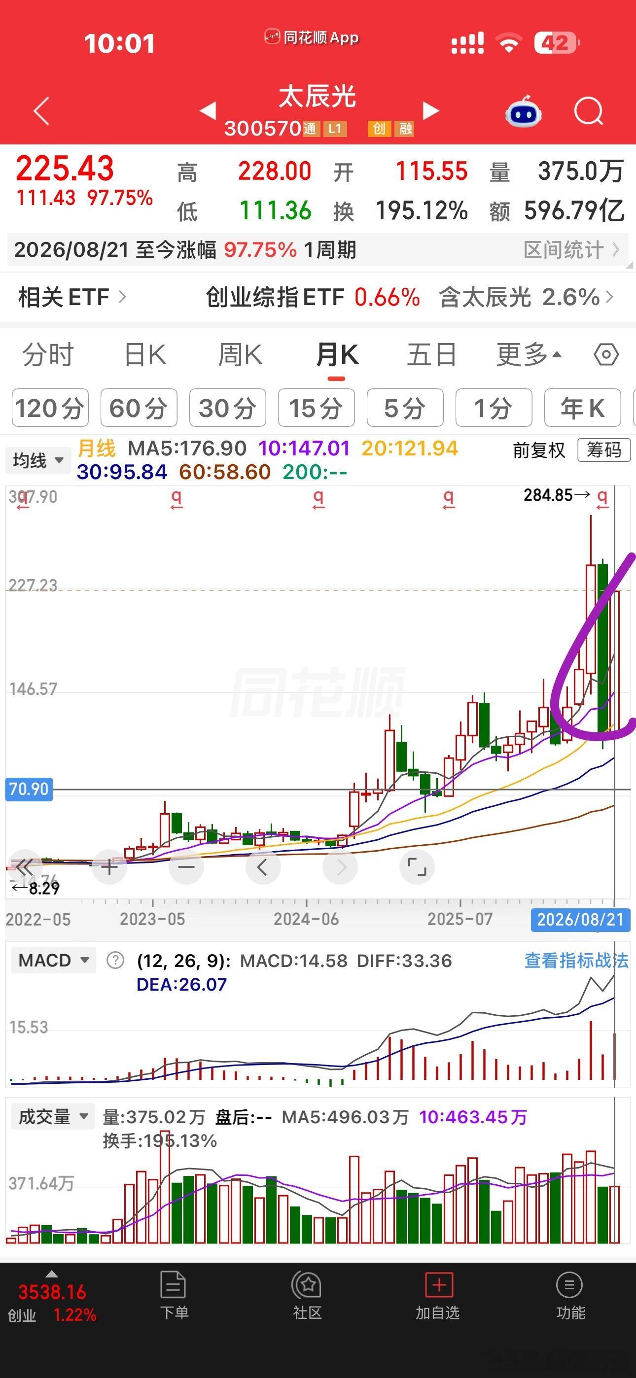
Task: Select the 120分 period
Action: (50, 408)
